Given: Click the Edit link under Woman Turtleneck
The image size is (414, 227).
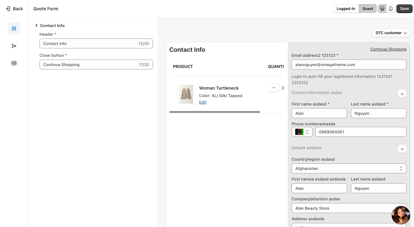Looking at the screenshot, I should coord(203,102).
